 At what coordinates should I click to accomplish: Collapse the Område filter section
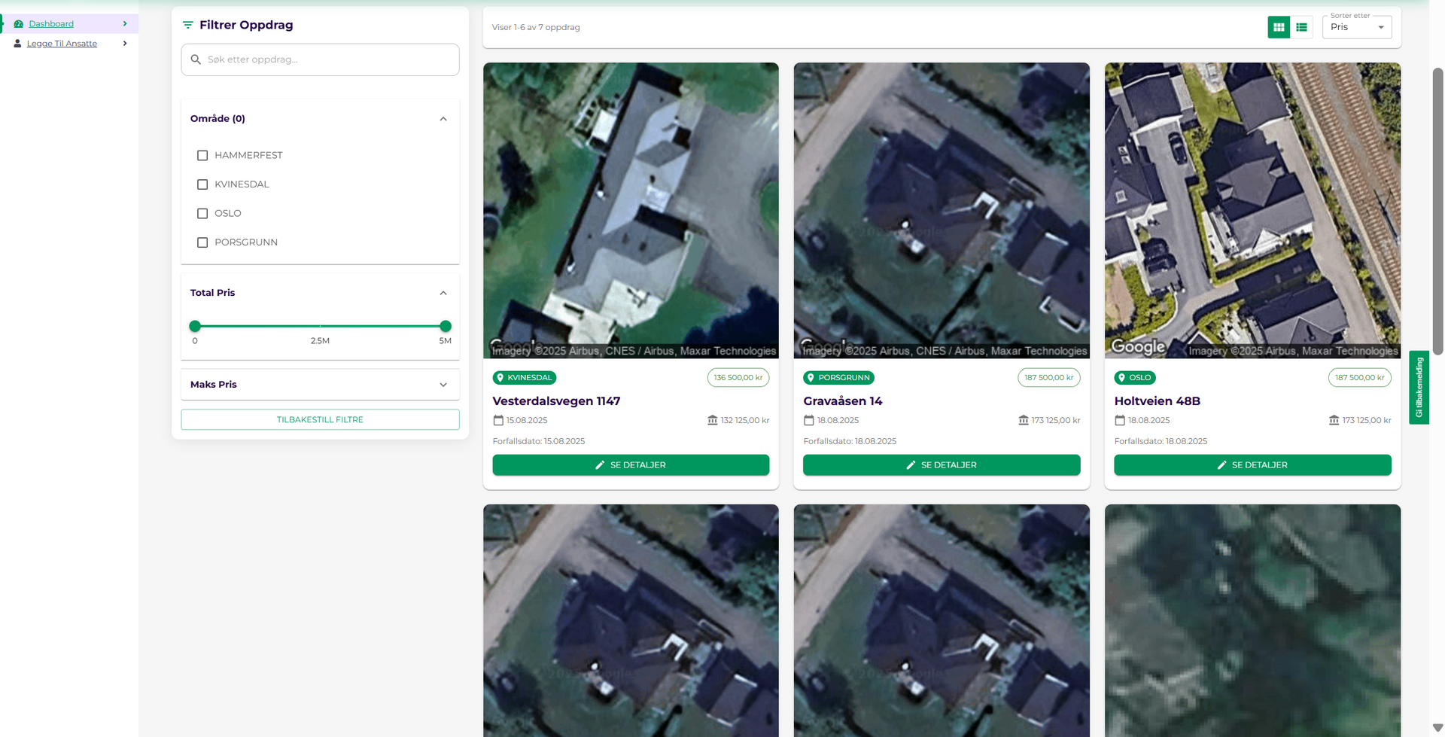pyautogui.click(x=443, y=119)
